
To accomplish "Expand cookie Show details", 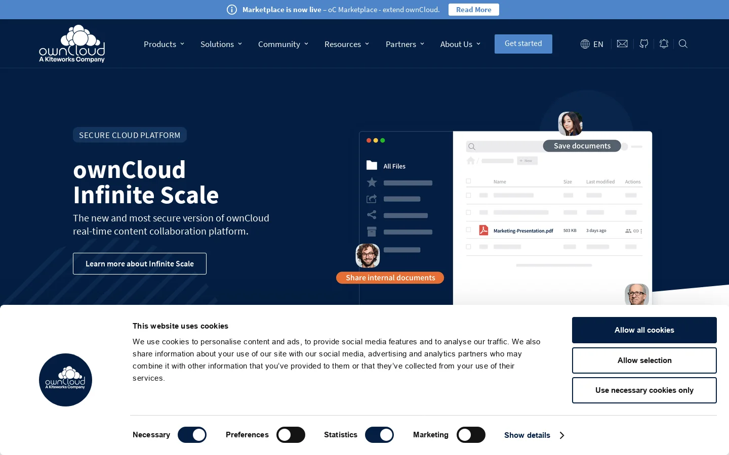I will coord(534,435).
